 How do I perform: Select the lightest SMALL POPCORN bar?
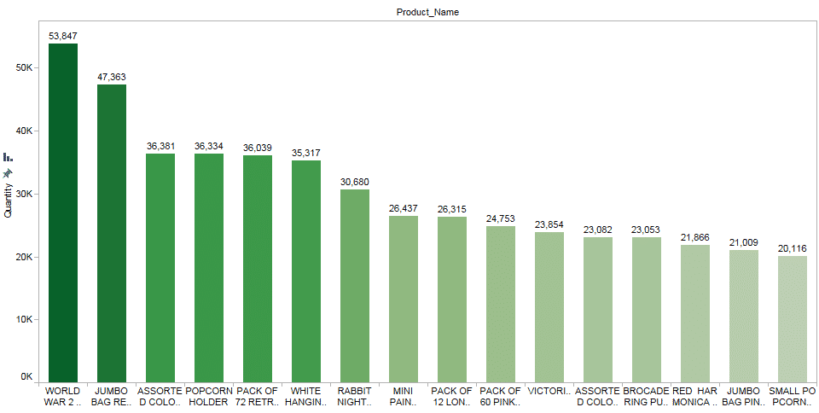coord(793,318)
